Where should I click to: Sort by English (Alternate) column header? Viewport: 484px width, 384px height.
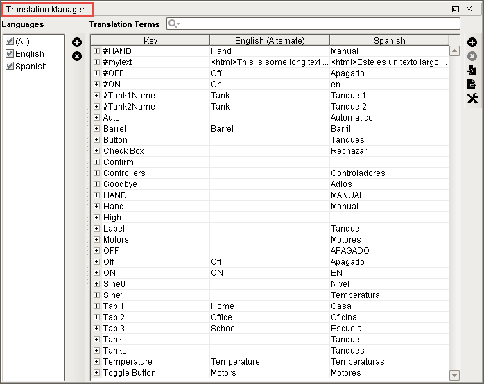point(270,40)
